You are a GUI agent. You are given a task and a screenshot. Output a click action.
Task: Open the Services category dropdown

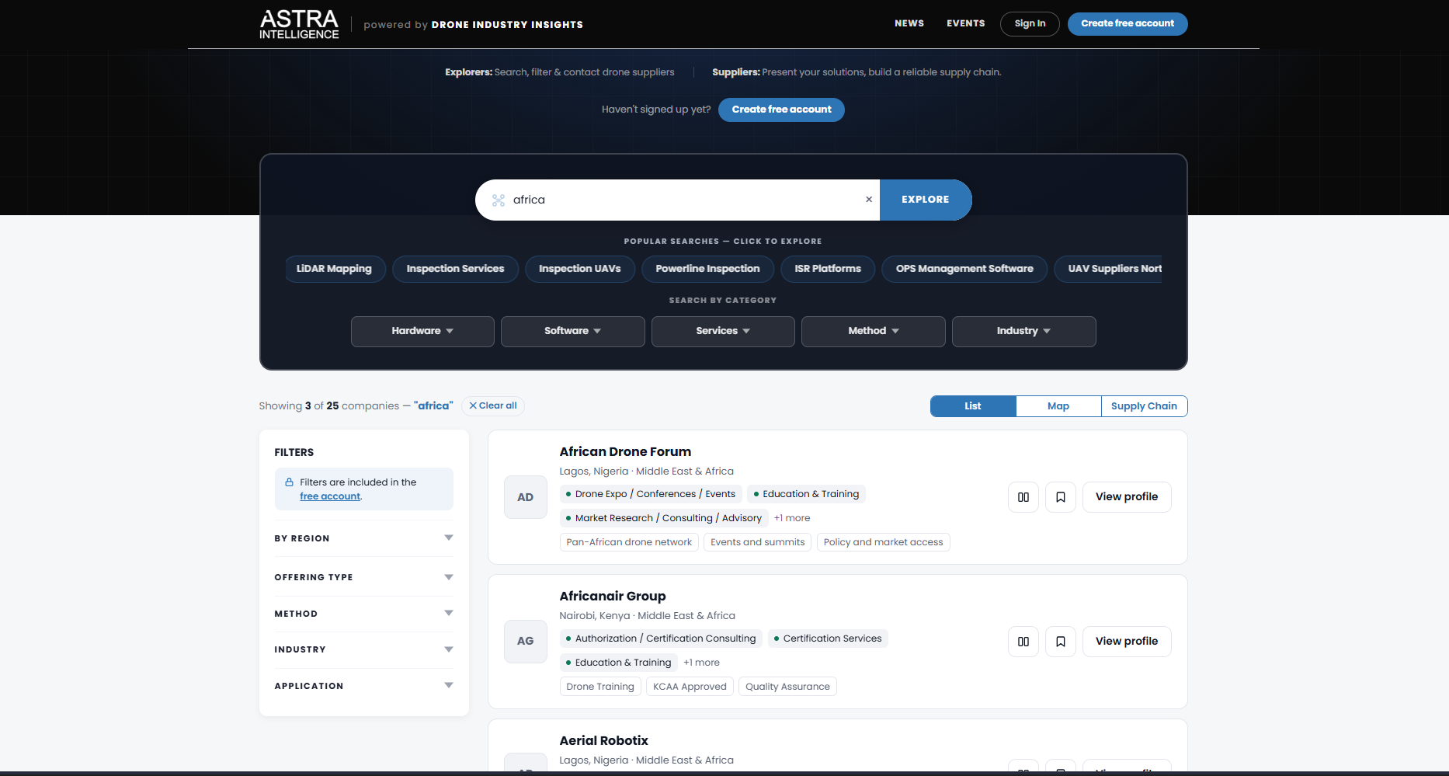point(723,332)
